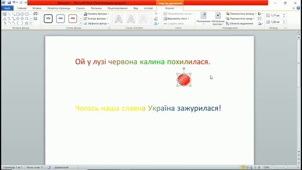Switch to the Рецензирование tab

117,8
